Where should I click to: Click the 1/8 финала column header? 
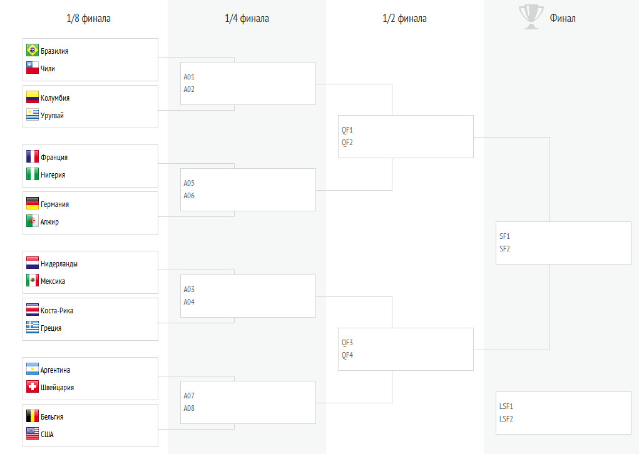pos(88,18)
